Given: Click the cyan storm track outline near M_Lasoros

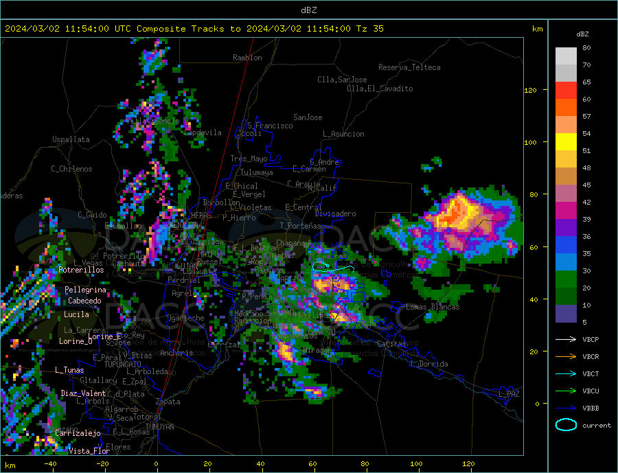Looking at the screenshot, I should click(x=333, y=267).
